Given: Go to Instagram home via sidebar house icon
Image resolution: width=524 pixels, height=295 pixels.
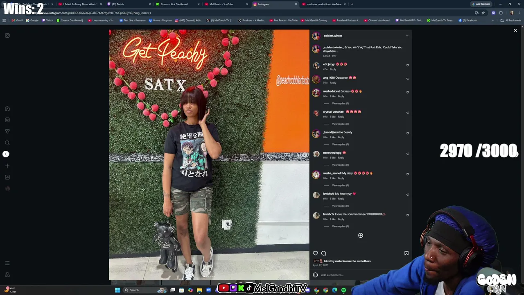Looking at the screenshot, I should point(7,109).
